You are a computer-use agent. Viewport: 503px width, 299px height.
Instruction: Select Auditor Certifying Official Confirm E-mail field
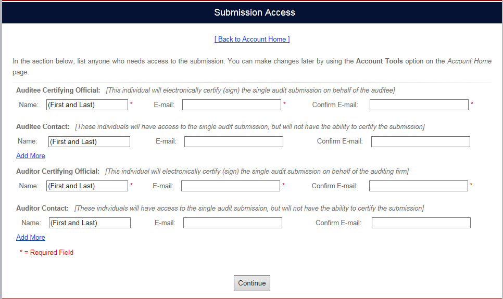pyautogui.click(x=418, y=186)
